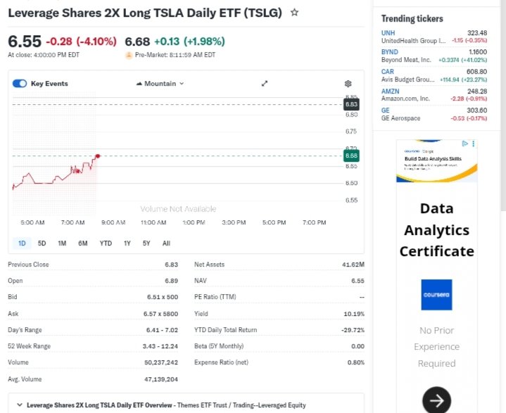Click the ad's black arrow button
Screen dimensions: 506x413
436,400
